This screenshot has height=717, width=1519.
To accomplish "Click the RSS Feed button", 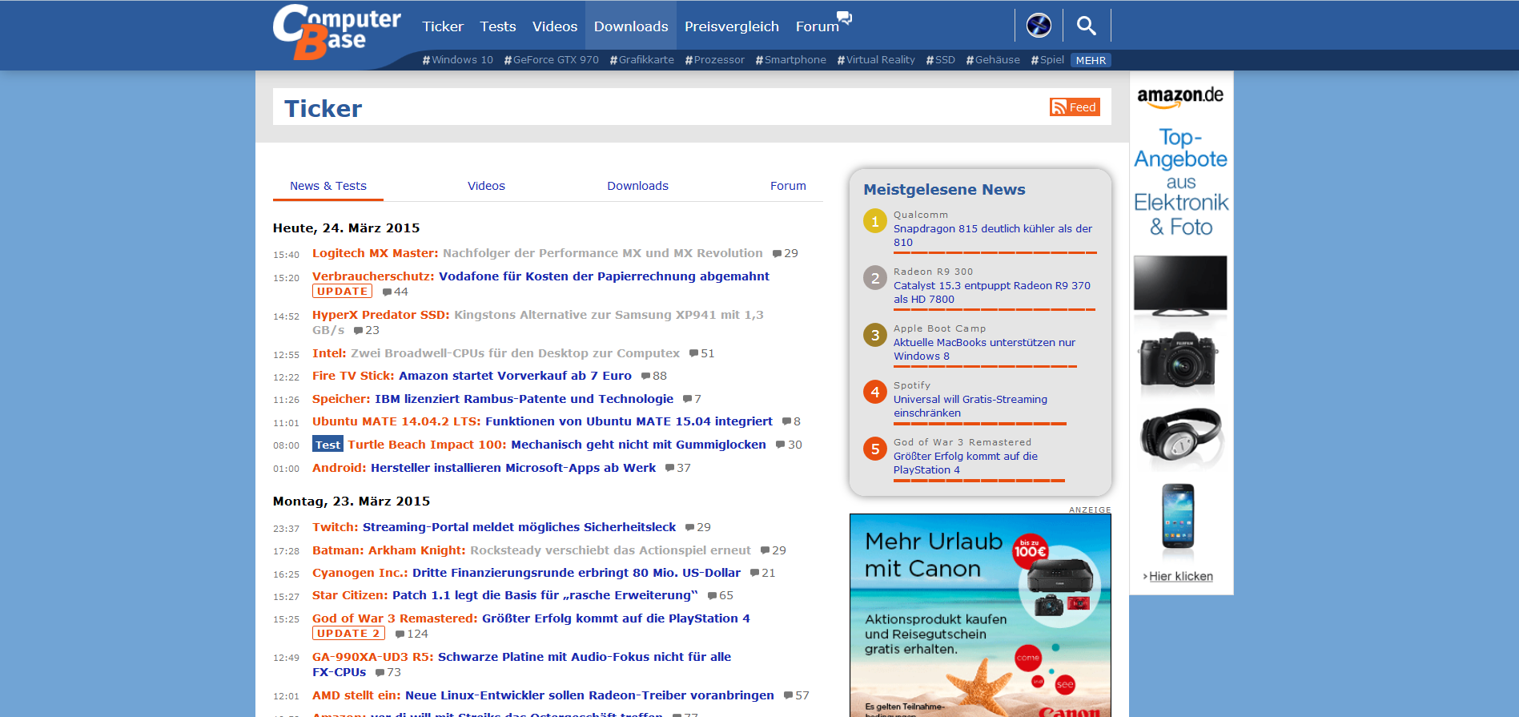I will coord(1075,107).
